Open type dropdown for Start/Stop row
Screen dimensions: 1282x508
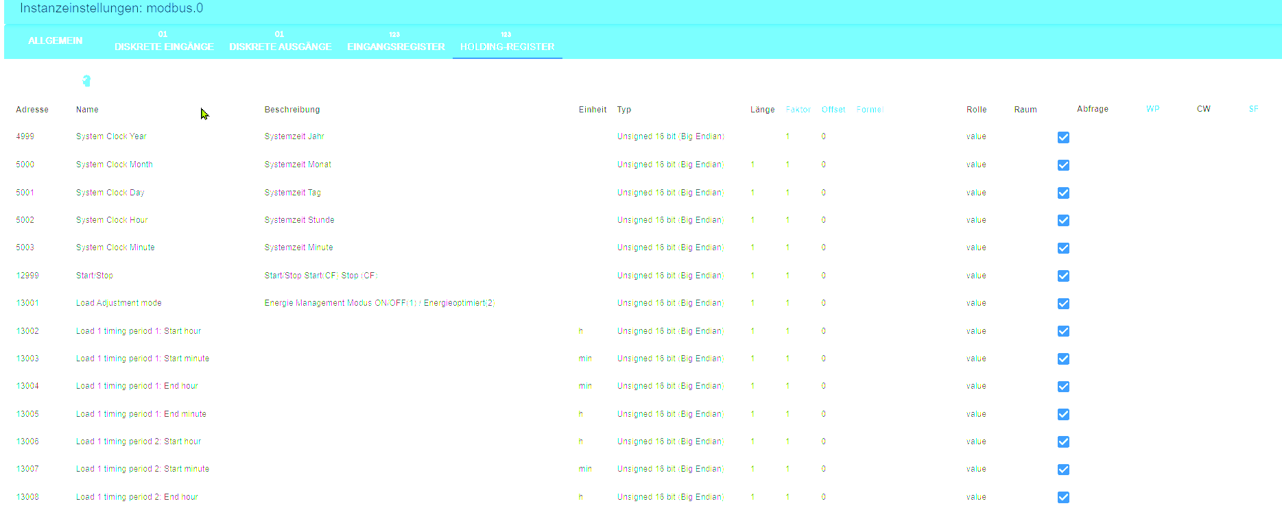[671, 276]
